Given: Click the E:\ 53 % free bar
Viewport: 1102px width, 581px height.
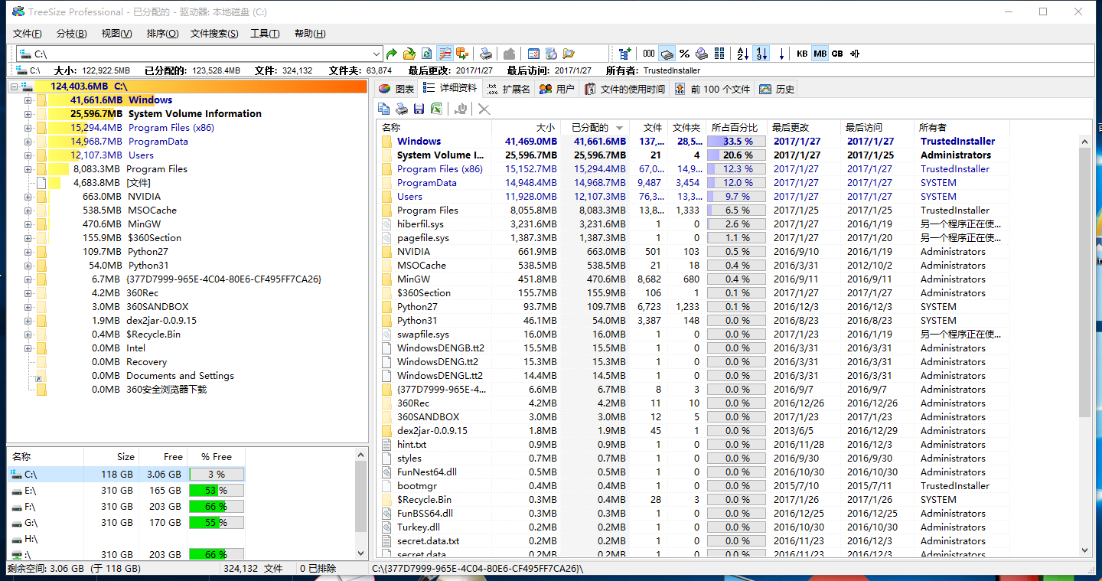Looking at the screenshot, I should 217,491.
